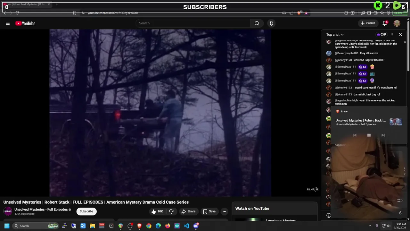The height and width of the screenshot is (231, 410).
Task: Skip to next track in media popup
Action: coord(383,135)
